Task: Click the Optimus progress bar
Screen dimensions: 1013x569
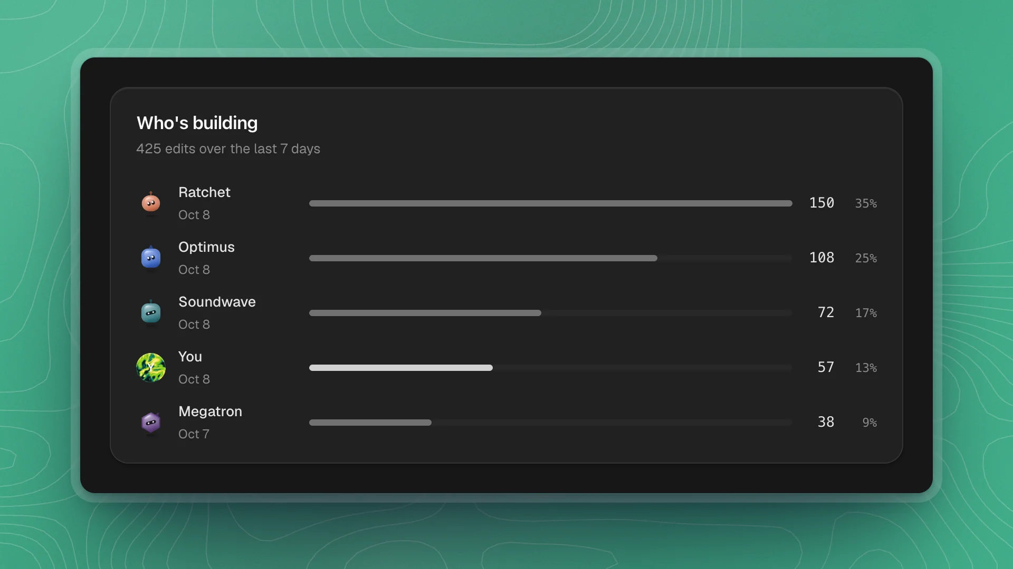Action: (551, 258)
